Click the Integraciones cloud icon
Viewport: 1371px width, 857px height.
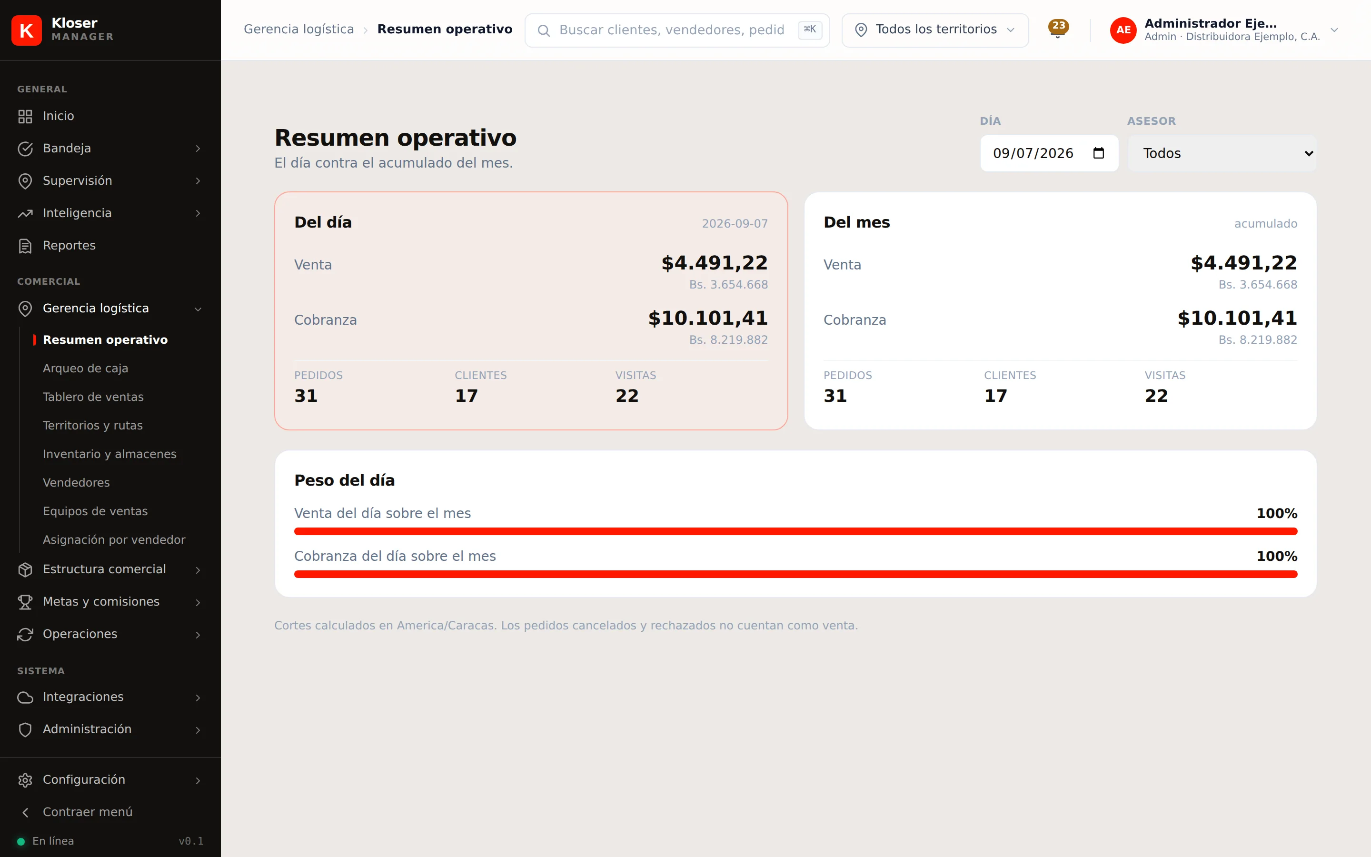25,697
